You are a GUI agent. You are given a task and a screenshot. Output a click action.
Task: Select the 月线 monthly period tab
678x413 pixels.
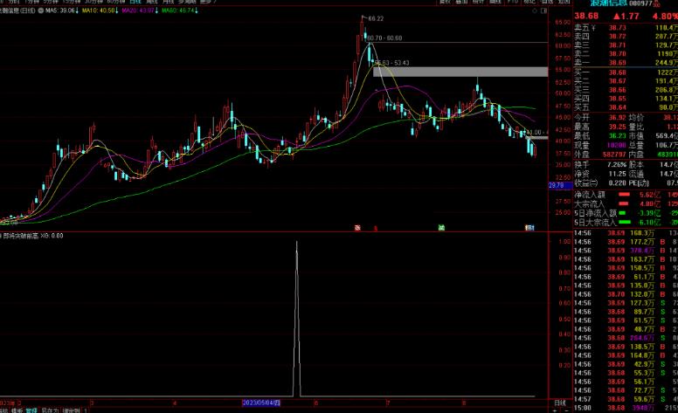(169, 2)
